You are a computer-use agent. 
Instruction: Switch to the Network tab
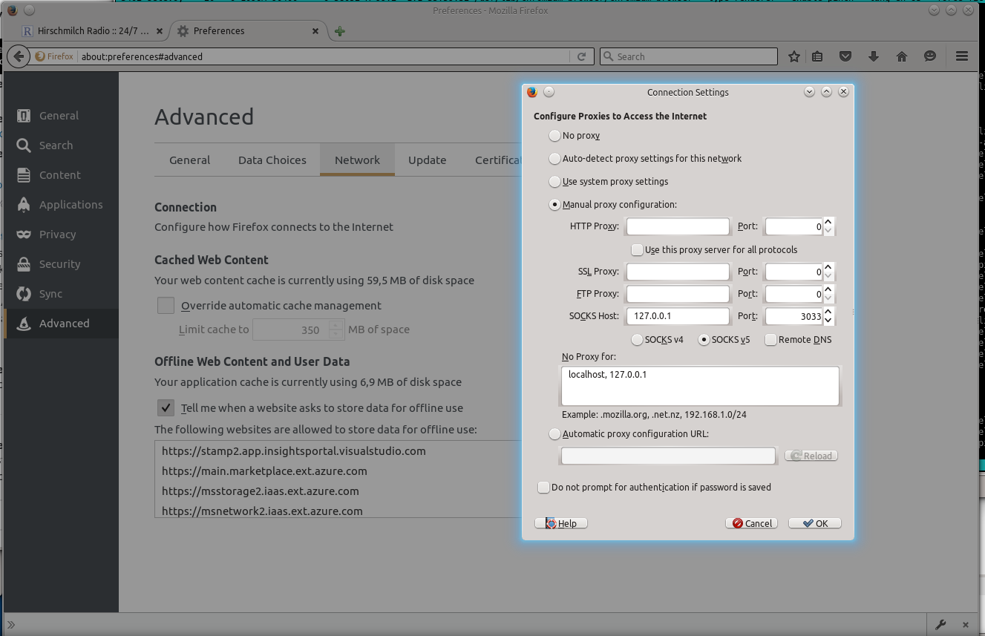click(x=357, y=160)
